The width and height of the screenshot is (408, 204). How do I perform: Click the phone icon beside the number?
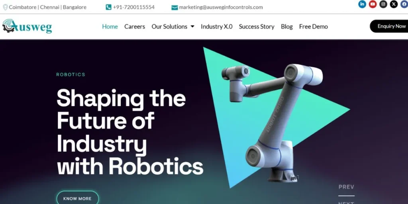click(x=108, y=7)
